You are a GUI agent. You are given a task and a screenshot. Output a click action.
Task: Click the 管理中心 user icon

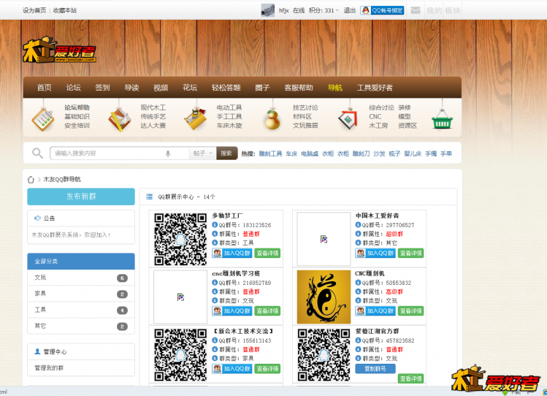tap(37, 351)
